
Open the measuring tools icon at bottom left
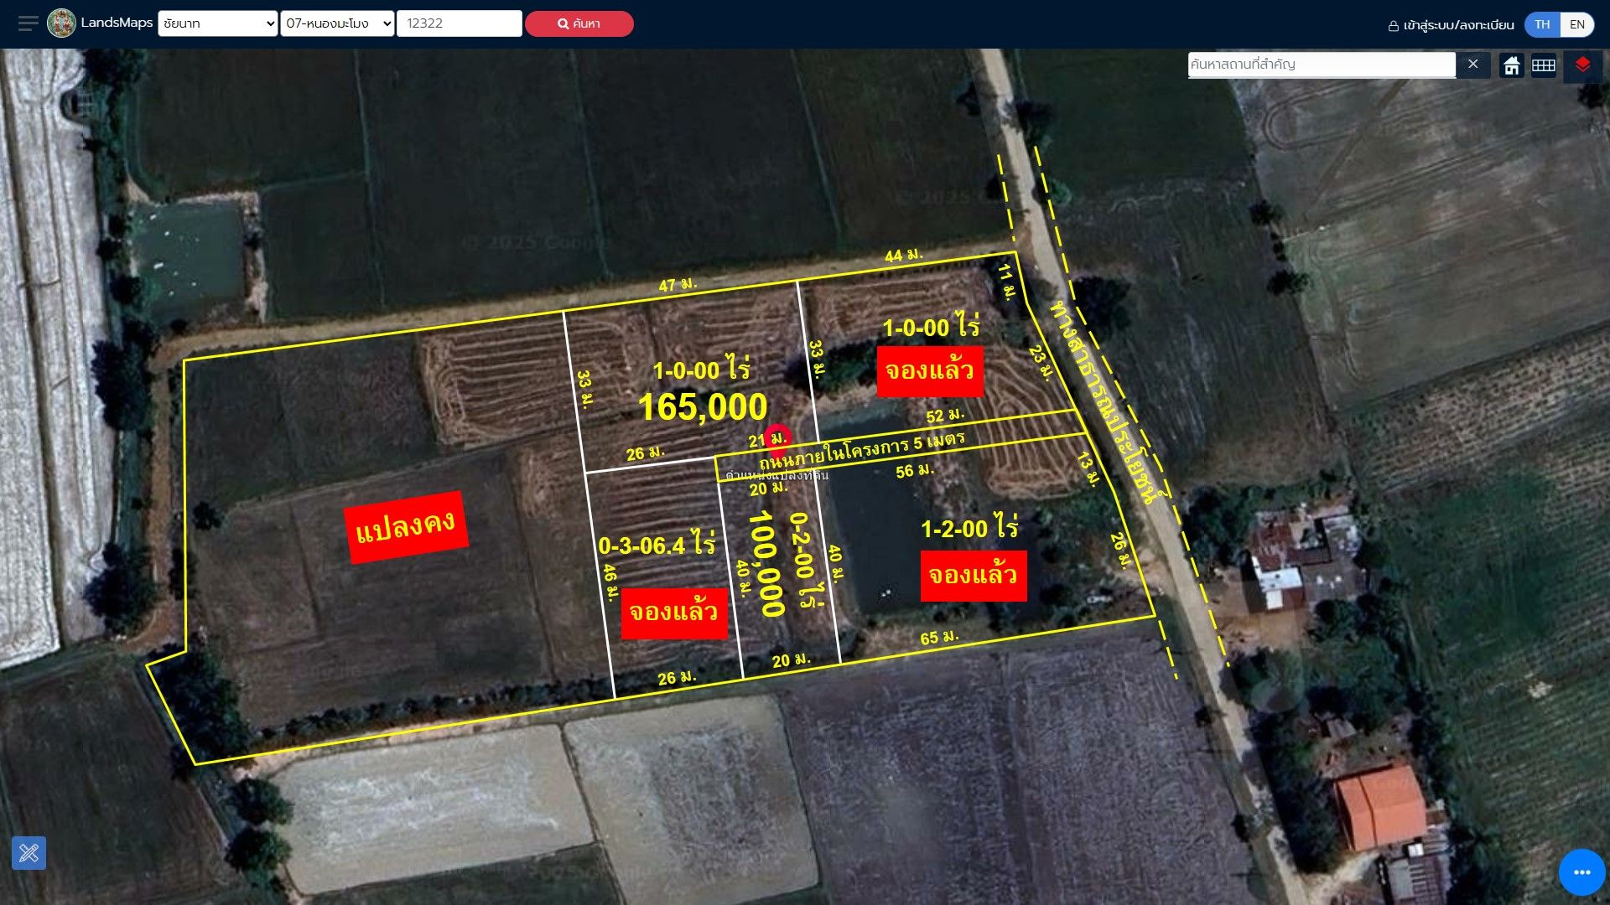[x=29, y=853]
